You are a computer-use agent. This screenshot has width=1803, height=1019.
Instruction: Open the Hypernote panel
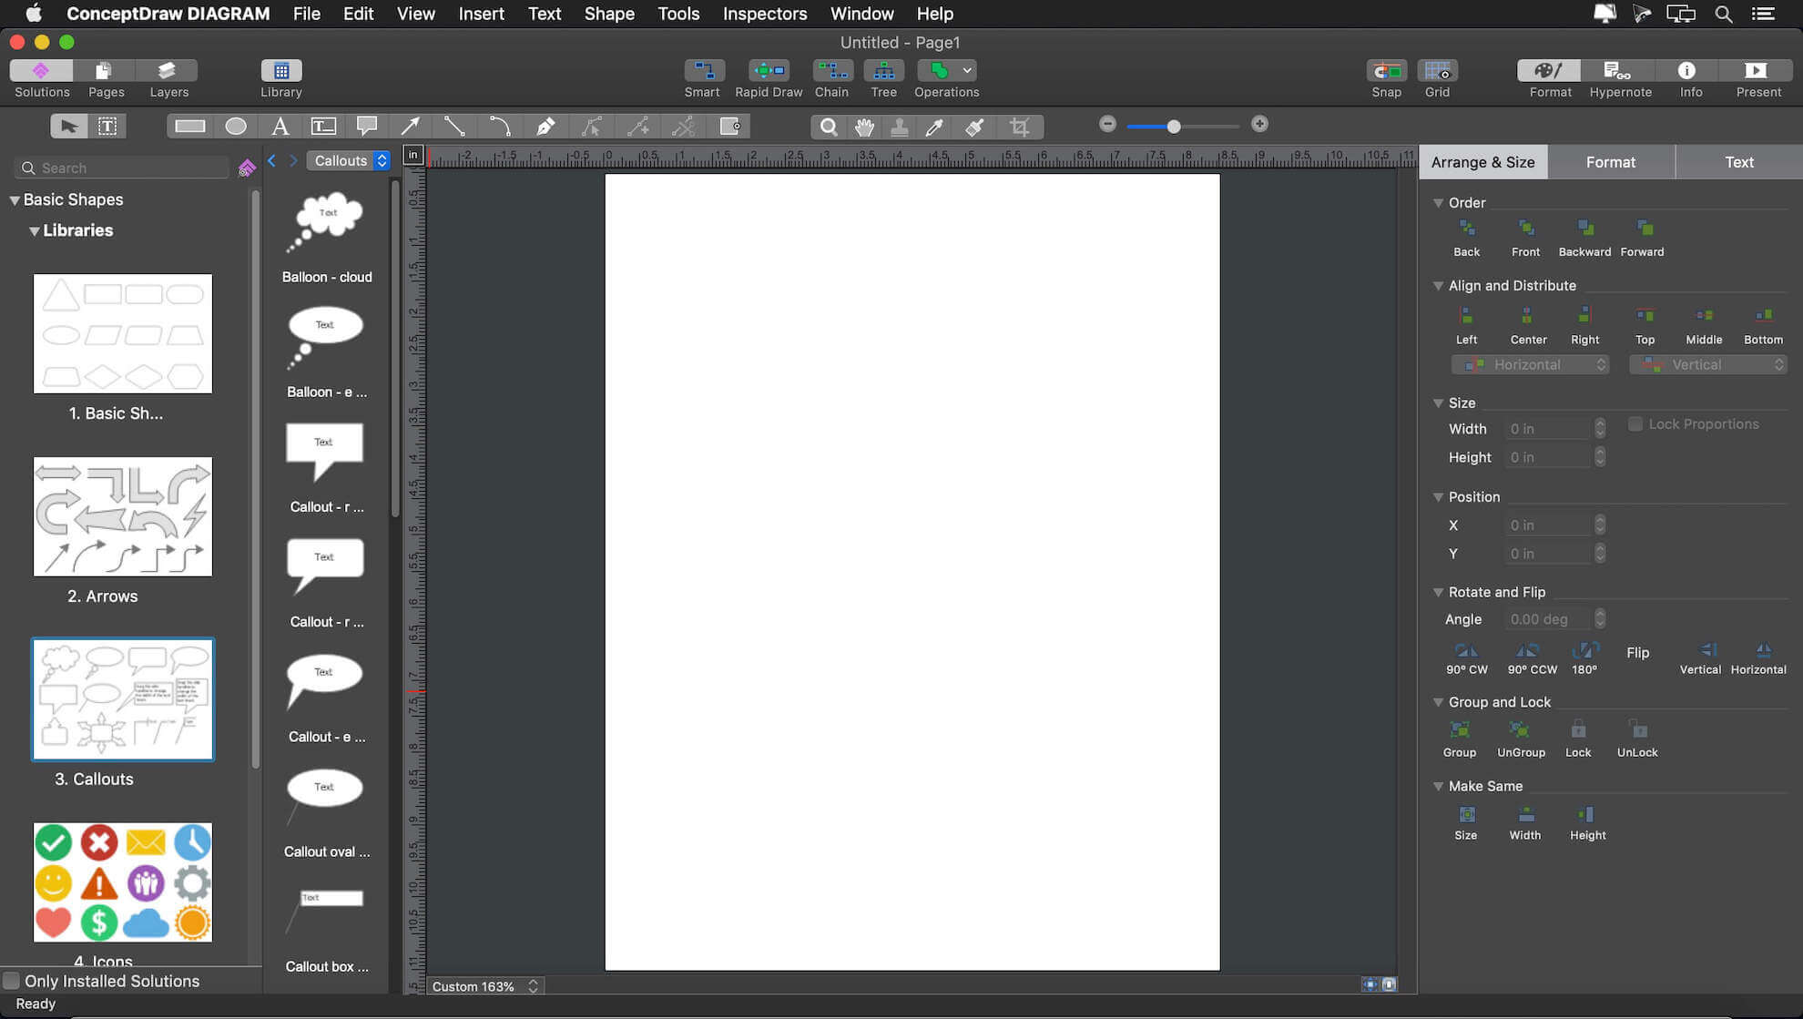pyautogui.click(x=1619, y=71)
